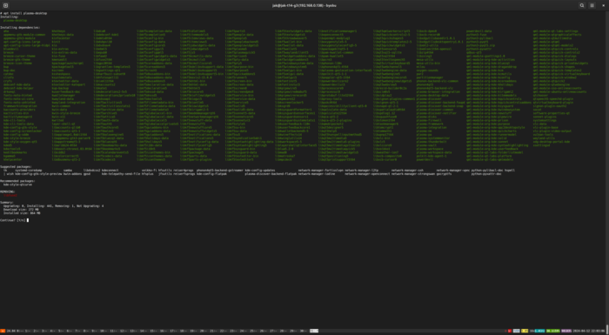Click the 'kde-style-qtcurve' recommended package
The height and width of the screenshot is (335, 609).
[x=17, y=184]
